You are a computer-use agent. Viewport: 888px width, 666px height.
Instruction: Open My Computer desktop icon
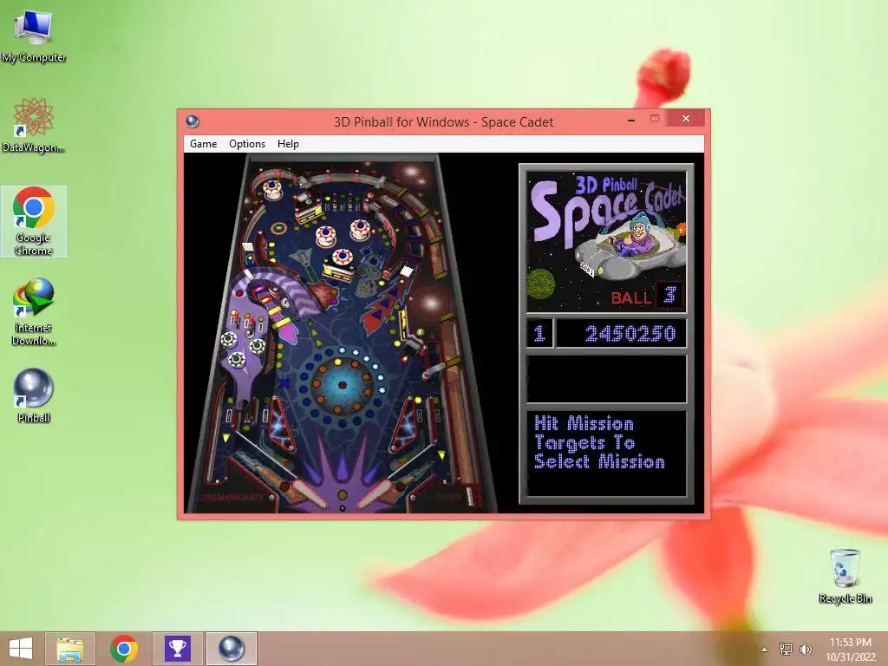coord(34,36)
